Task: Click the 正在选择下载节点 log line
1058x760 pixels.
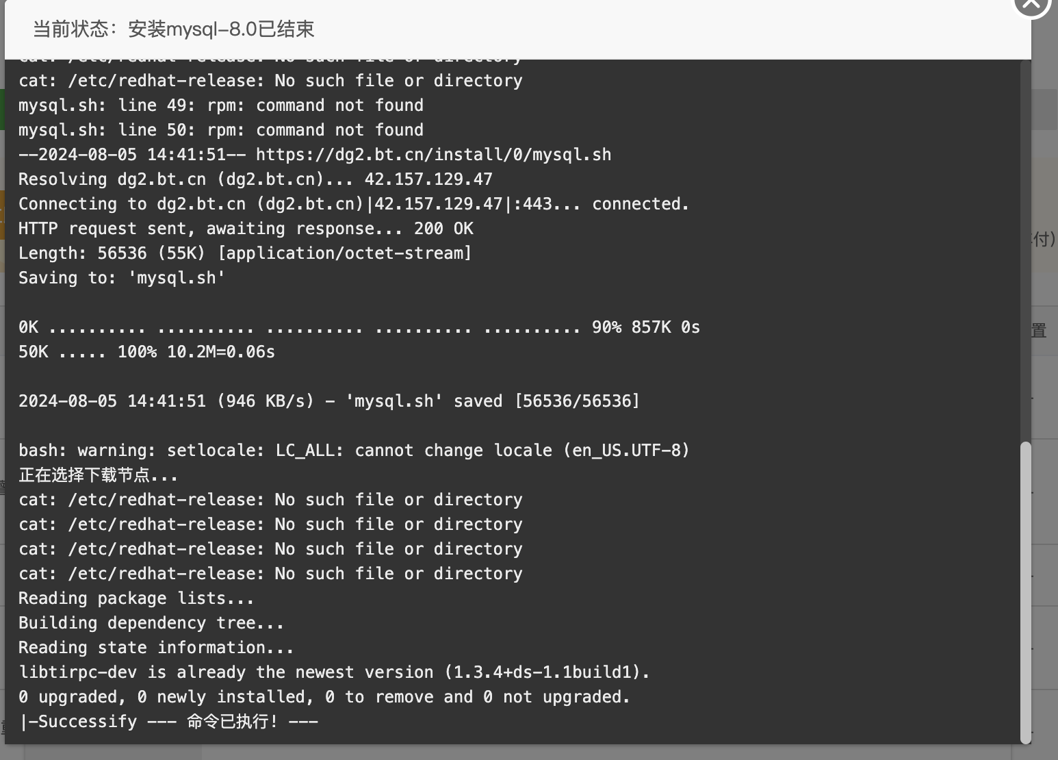Action: (x=98, y=475)
